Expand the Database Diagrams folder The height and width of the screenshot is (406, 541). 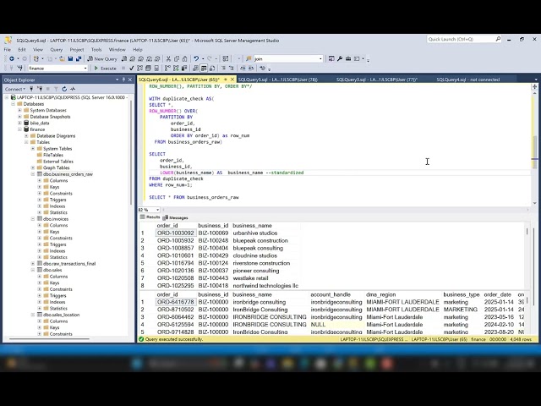pyautogui.click(x=26, y=136)
